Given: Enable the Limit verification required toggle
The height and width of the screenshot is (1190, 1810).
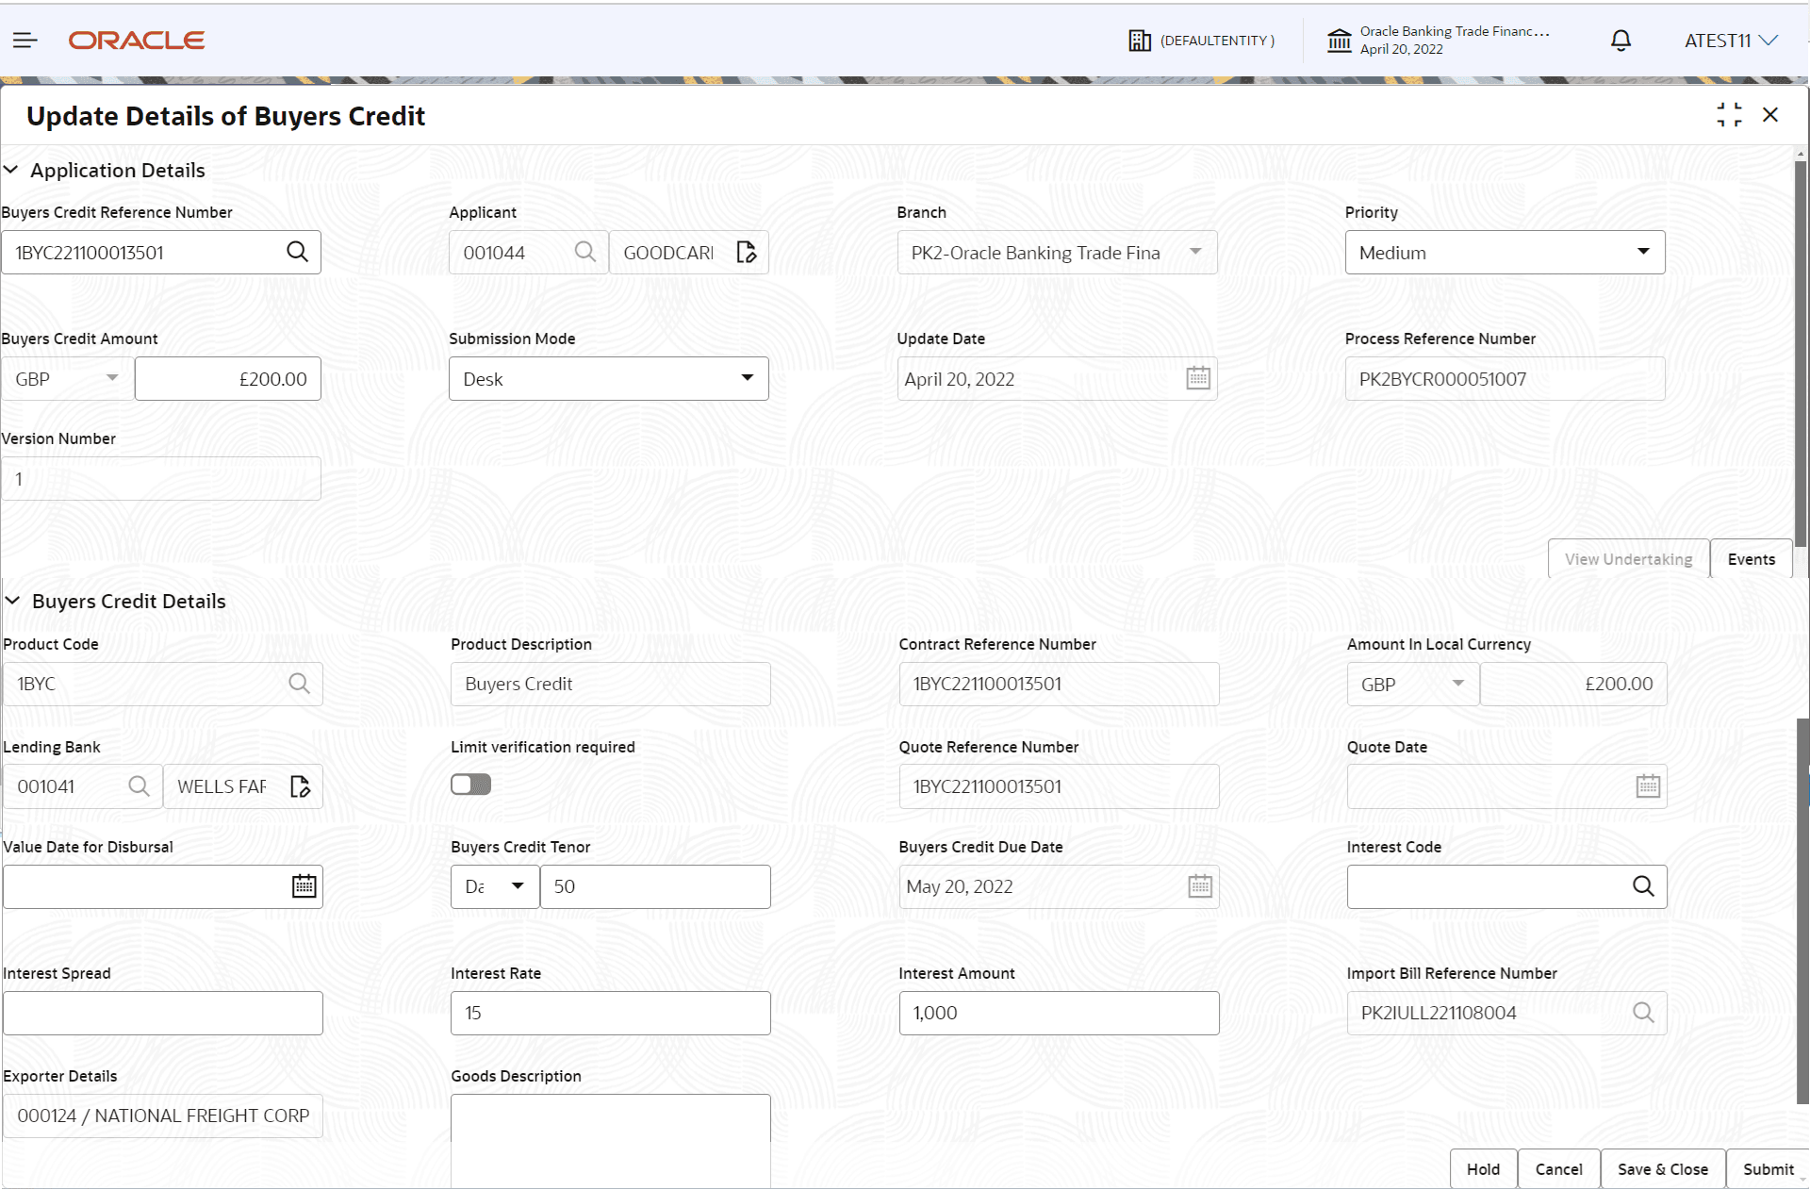Looking at the screenshot, I should pyautogui.click(x=470, y=784).
